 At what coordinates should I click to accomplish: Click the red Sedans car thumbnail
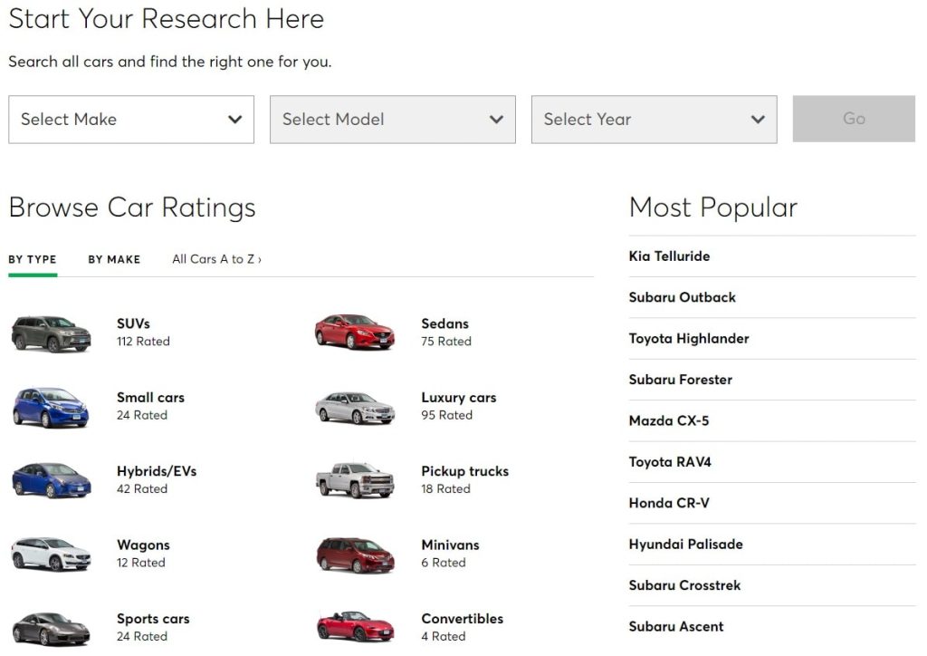pos(355,332)
